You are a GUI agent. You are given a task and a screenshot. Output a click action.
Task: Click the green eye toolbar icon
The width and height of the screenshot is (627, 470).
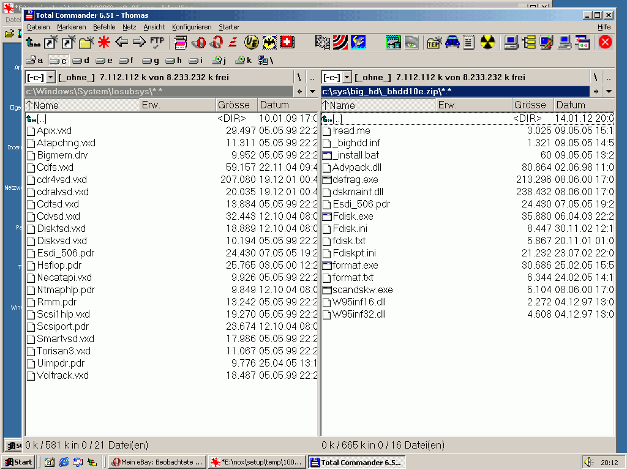[411, 42]
